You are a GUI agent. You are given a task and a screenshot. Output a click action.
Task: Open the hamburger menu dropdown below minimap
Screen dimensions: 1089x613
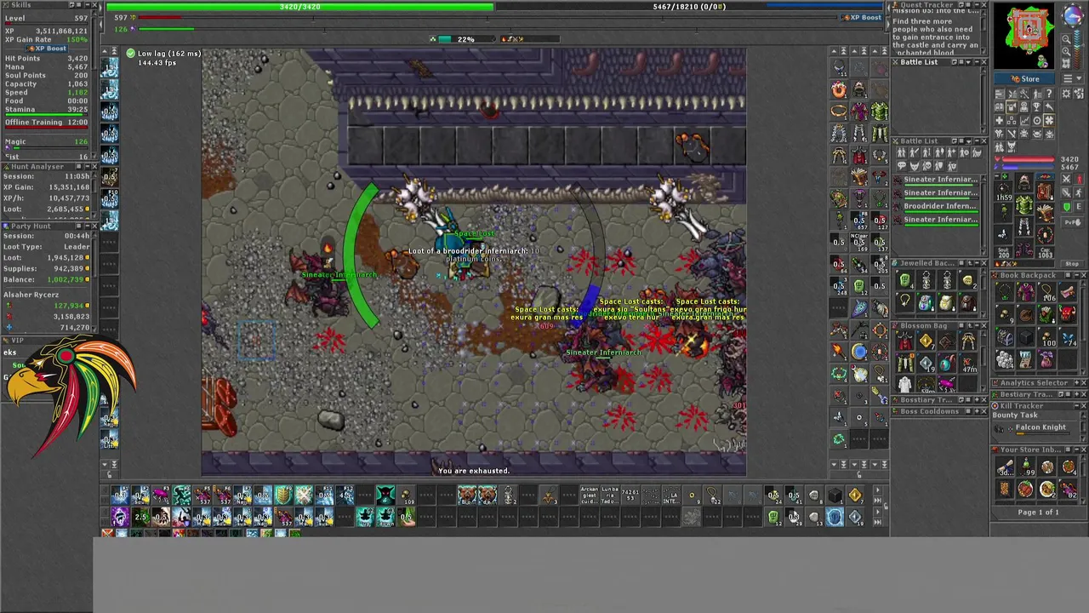pos(1073,78)
